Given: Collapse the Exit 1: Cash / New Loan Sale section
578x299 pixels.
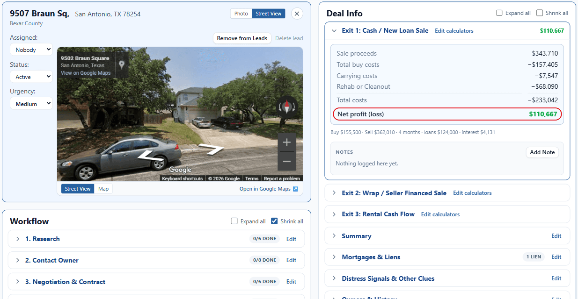Looking at the screenshot, I should 334,31.
